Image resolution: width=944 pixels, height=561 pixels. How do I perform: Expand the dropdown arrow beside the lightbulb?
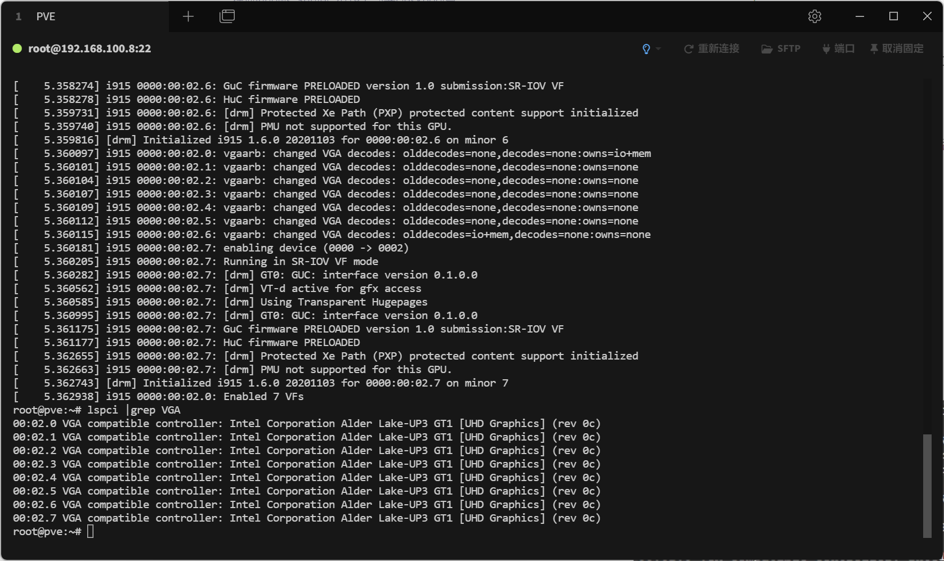(658, 49)
